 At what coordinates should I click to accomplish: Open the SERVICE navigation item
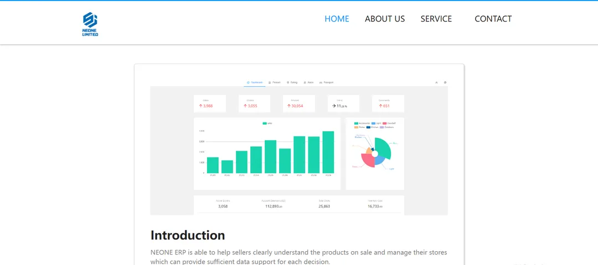[436, 19]
